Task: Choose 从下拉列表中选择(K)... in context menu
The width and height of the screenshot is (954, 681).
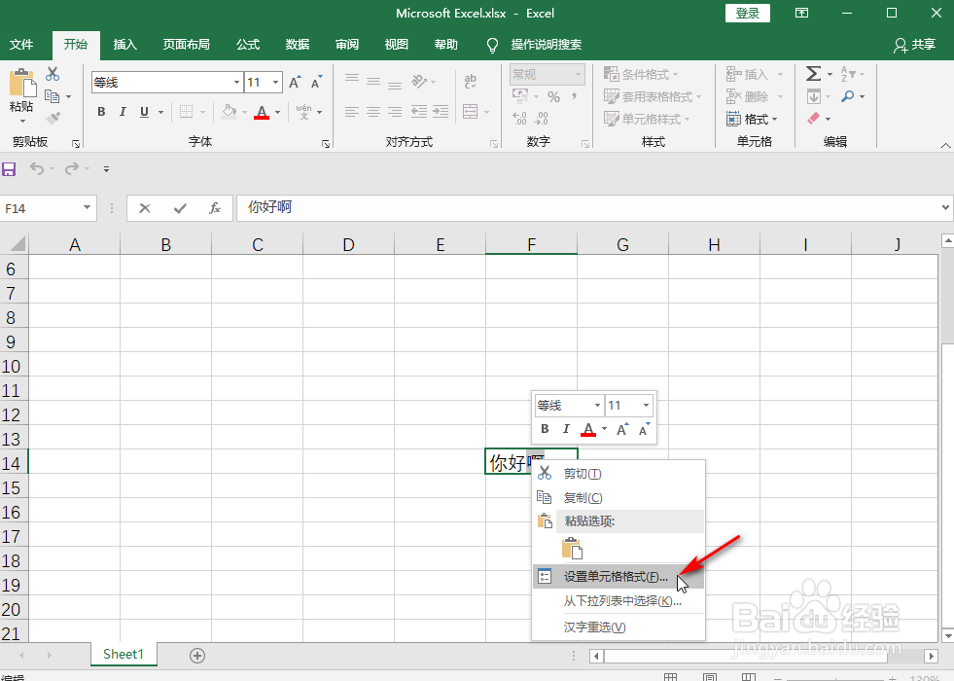Action: [618, 600]
